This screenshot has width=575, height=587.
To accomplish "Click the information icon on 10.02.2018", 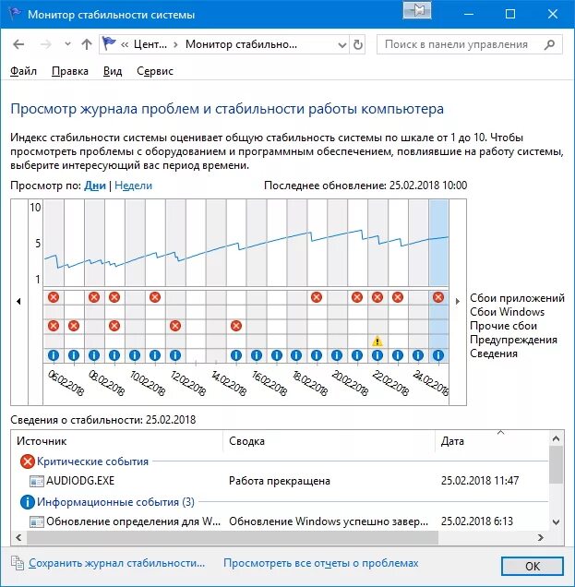I will [135, 355].
